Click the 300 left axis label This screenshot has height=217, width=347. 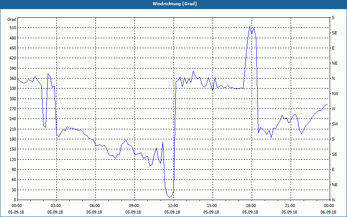(x=13, y=99)
